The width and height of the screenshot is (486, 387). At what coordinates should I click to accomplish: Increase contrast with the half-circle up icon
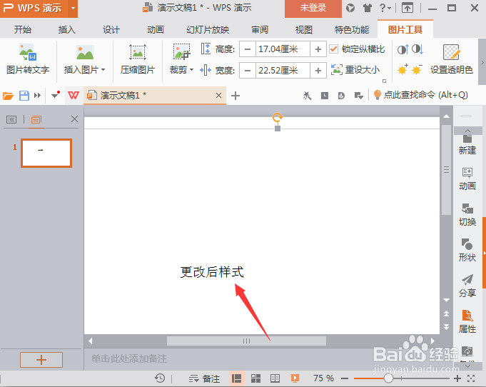pos(403,49)
